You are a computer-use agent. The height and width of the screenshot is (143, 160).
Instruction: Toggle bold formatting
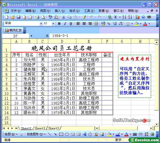click(x=59, y=24)
